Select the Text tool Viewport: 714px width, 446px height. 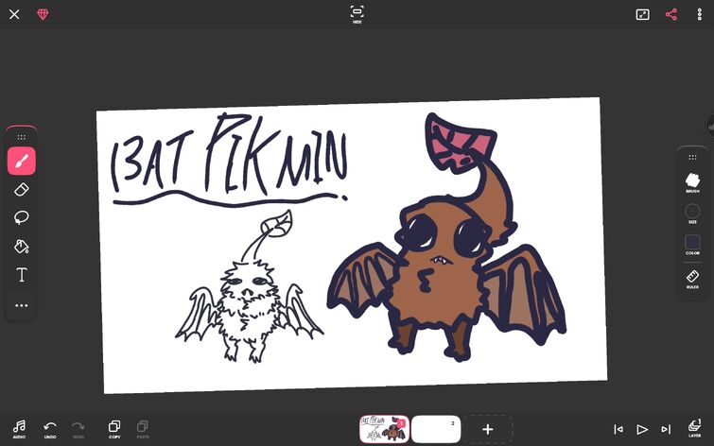(22, 275)
